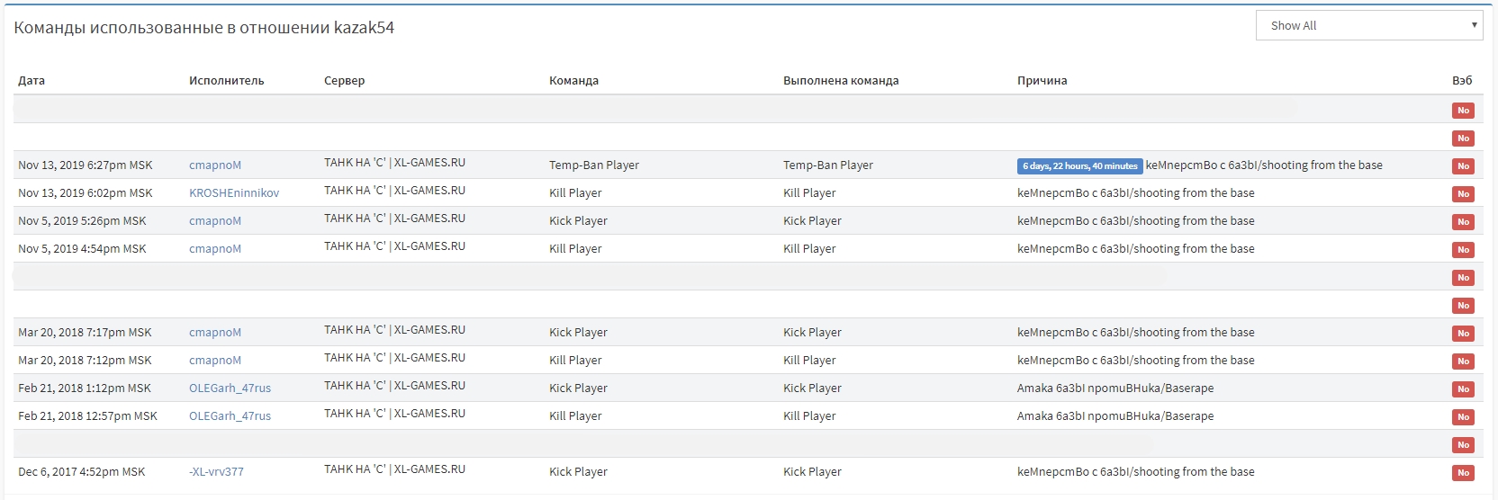1498x500 pixels.
Task: Click cmapnoM link in Nov 13 6:27pm row
Action: tap(215, 165)
